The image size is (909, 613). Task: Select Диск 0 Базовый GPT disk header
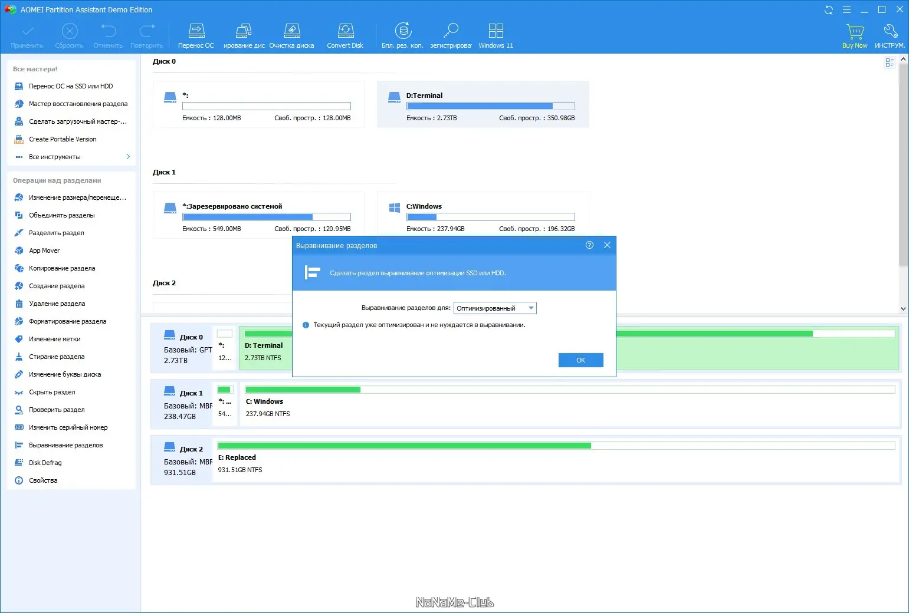coord(181,348)
